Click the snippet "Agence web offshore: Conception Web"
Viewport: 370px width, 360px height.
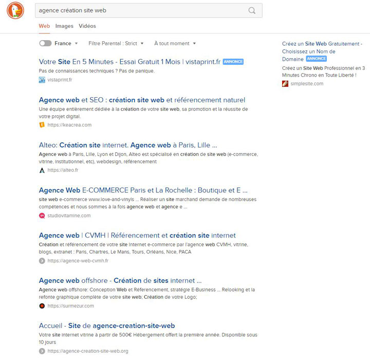click(x=147, y=293)
